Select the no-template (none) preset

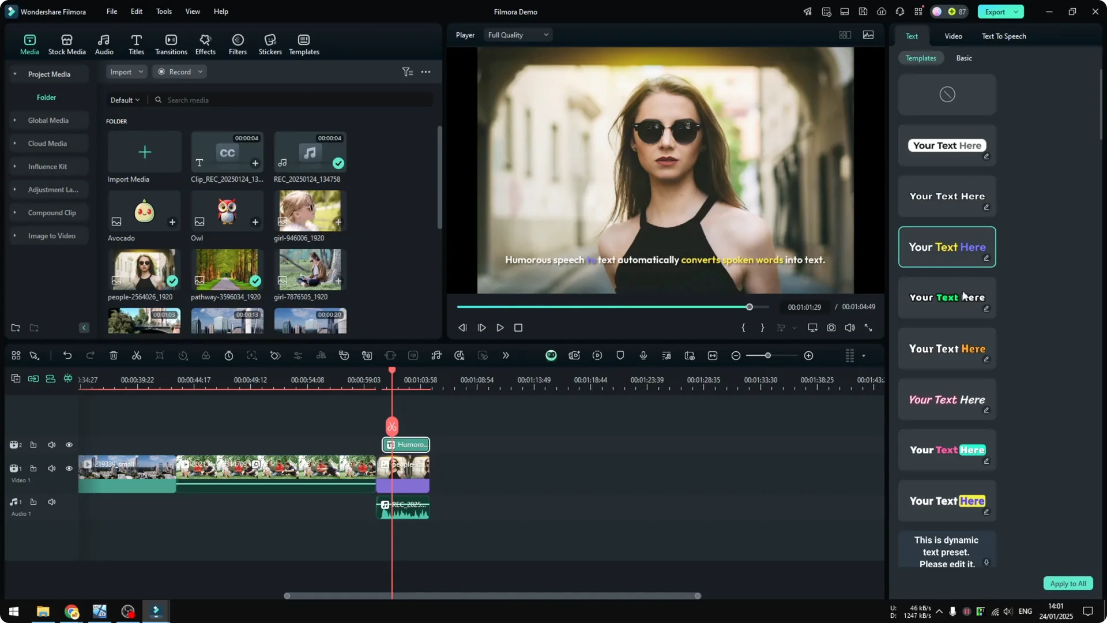(947, 95)
